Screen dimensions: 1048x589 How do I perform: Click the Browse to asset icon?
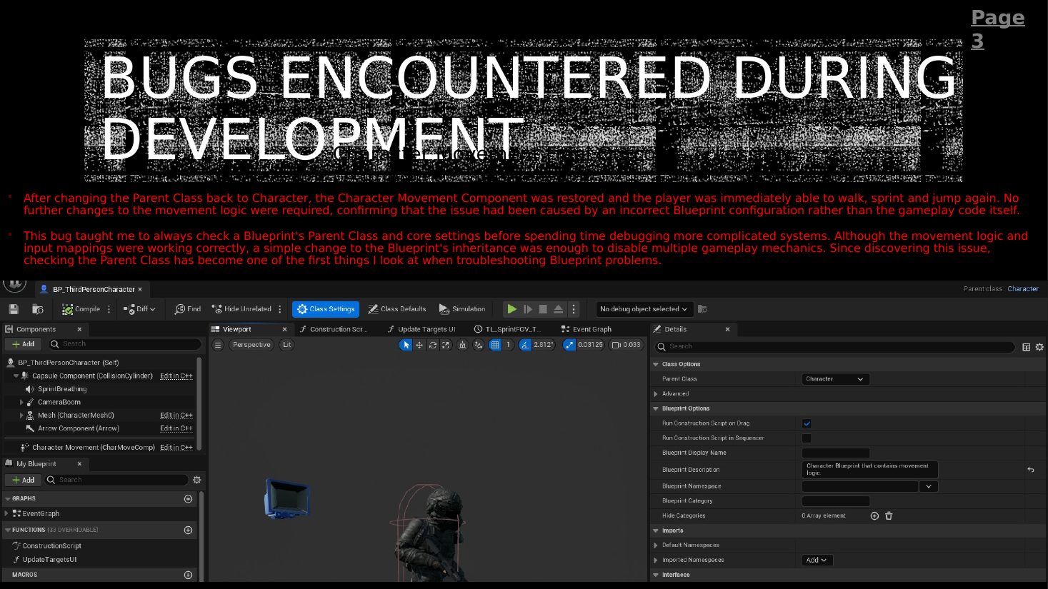[38, 309]
